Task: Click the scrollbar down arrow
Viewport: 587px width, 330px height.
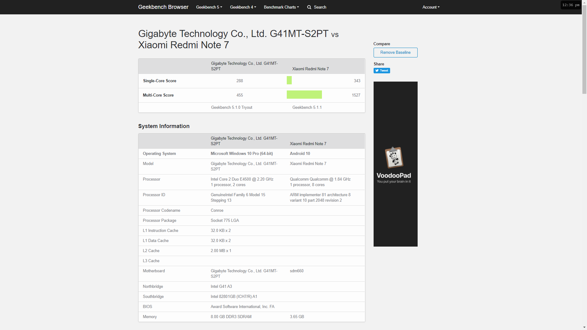Action: pyautogui.click(x=584, y=328)
